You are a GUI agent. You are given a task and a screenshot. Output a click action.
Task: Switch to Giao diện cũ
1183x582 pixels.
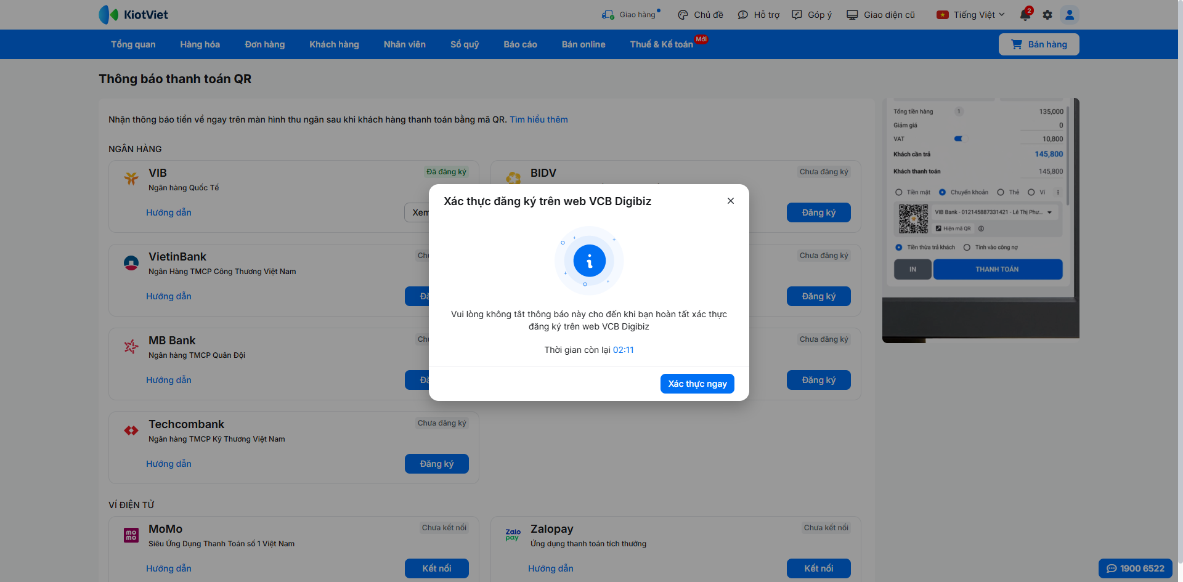[880, 15]
